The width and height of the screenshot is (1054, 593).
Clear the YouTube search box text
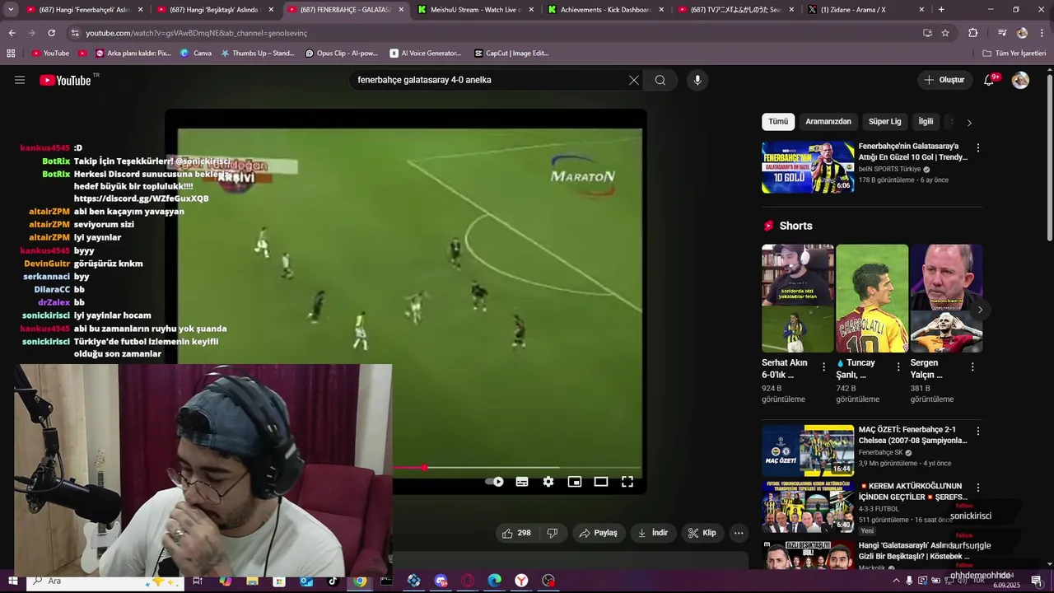point(633,80)
